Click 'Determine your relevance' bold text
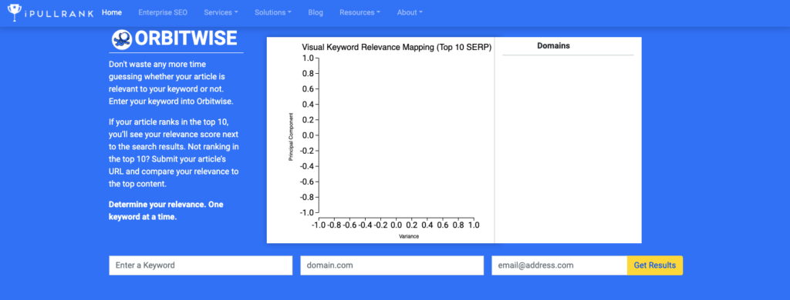Screen dimensions: 790x300 click(166, 211)
